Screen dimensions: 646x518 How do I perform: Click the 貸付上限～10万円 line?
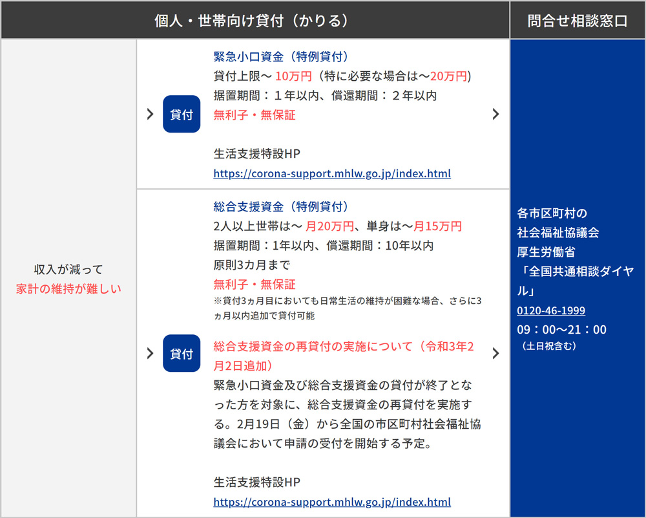point(342,76)
